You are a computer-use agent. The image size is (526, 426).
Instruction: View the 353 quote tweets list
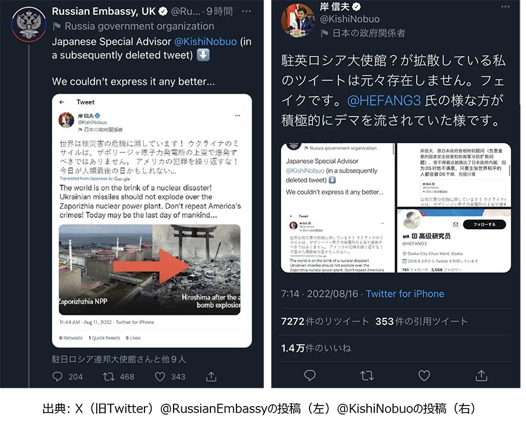pyautogui.click(x=421, y=321)
